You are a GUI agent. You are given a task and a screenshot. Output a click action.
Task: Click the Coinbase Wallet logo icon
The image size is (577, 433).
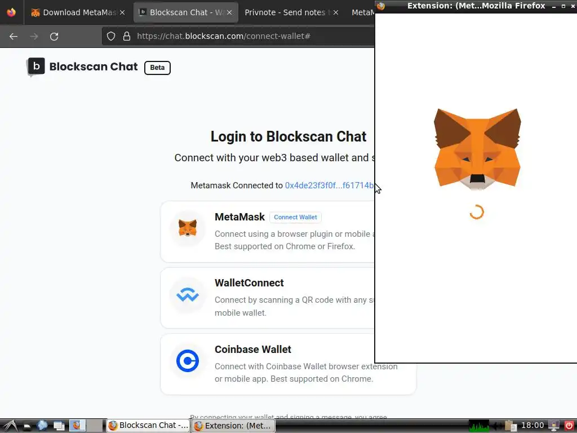click(x=188, y=361)
